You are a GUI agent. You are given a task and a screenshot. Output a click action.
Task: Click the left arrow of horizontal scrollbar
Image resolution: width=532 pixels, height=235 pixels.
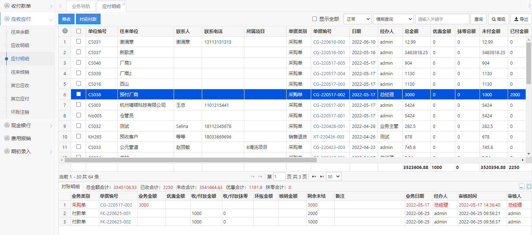coord(62,160)
